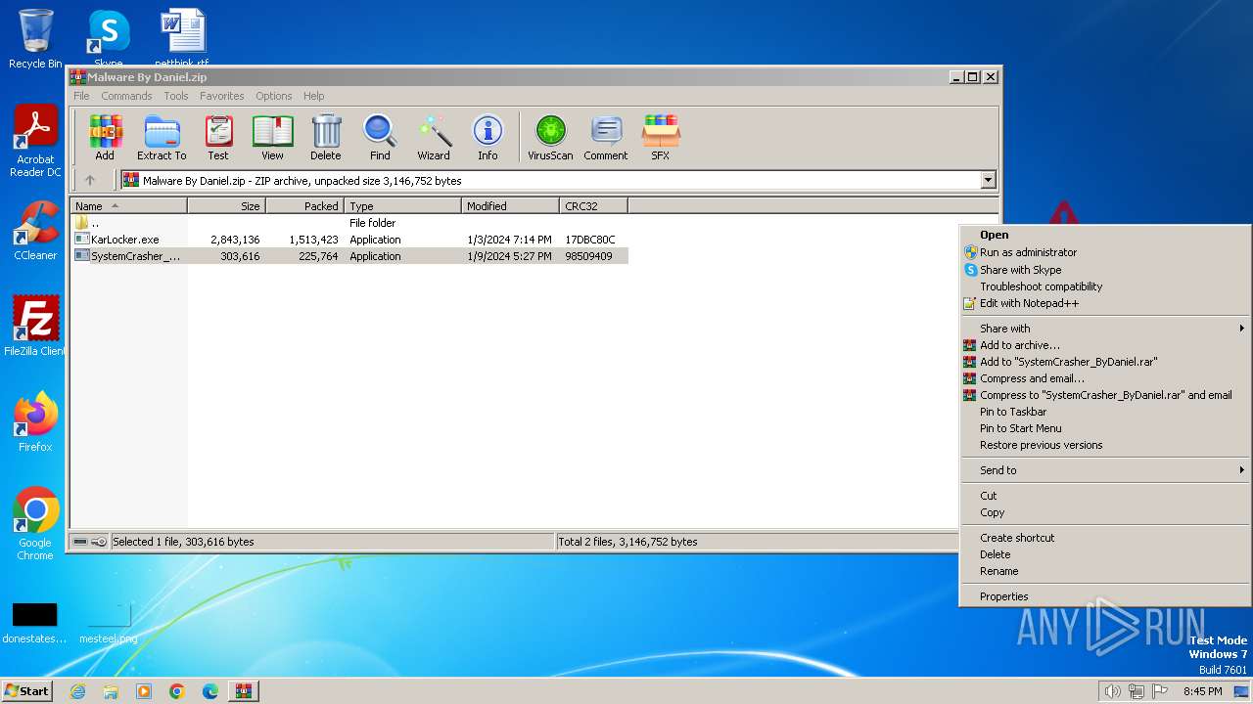Screen dimensions: 1253x704
Task: Open mesteel.png desktop file
Action: point(109,623)
